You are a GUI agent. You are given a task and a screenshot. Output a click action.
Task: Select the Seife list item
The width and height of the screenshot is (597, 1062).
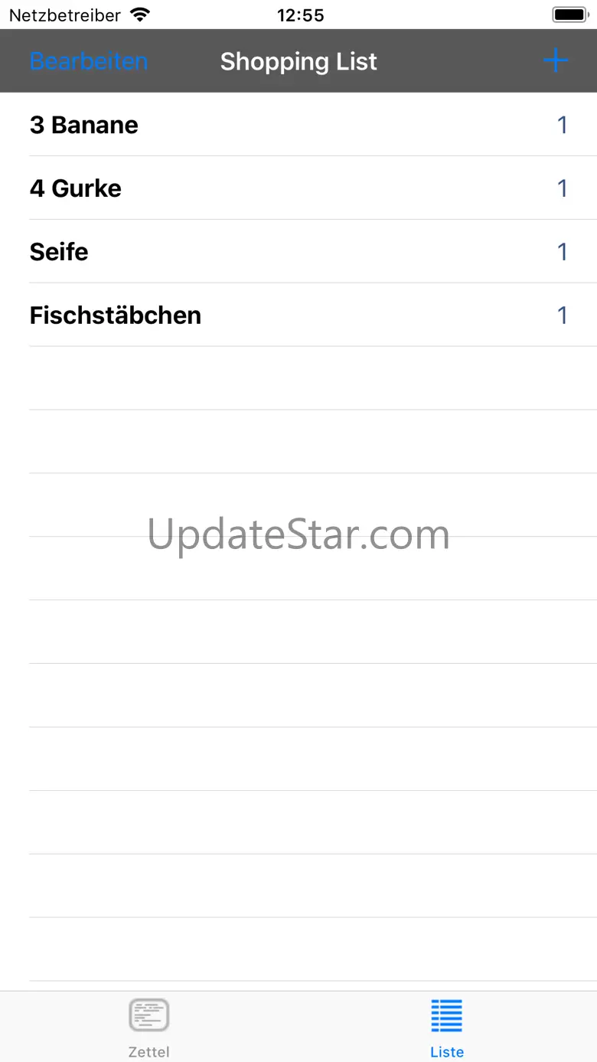298,252
